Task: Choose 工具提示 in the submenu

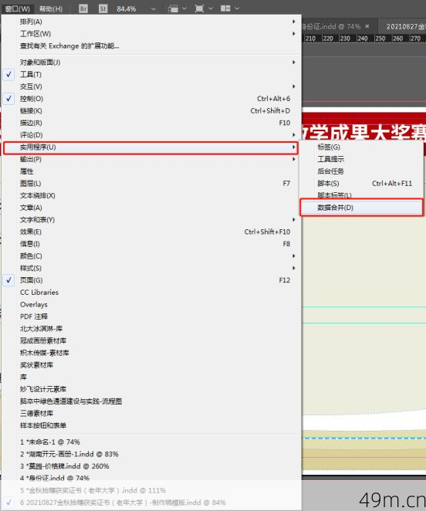Action: click(361, 159)
